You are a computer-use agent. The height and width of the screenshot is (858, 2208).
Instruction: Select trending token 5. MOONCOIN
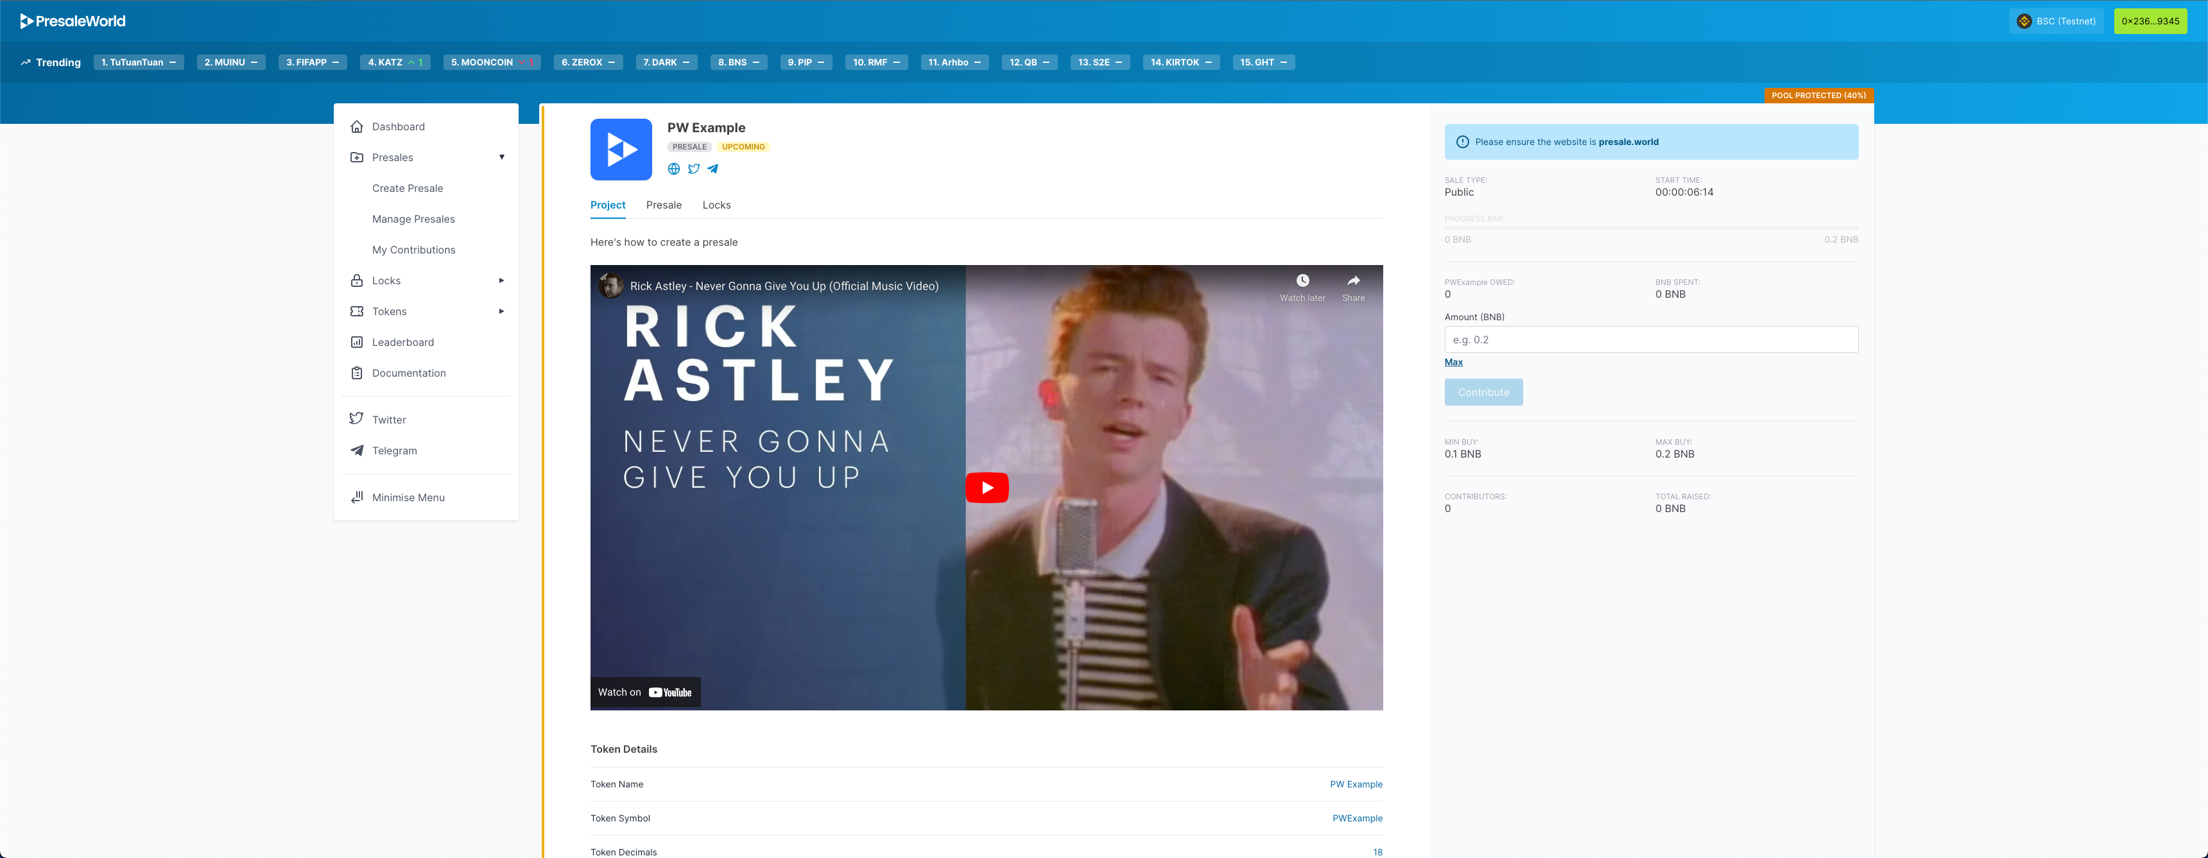(492, 63)
